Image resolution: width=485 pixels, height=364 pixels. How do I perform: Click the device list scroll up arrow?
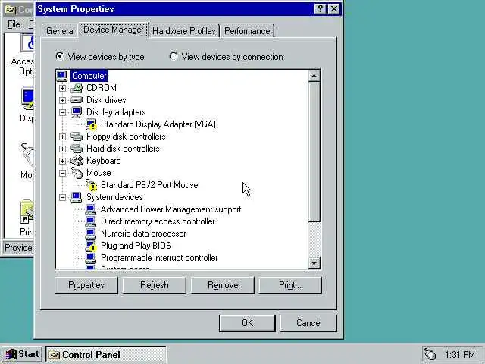click(314, 76)
